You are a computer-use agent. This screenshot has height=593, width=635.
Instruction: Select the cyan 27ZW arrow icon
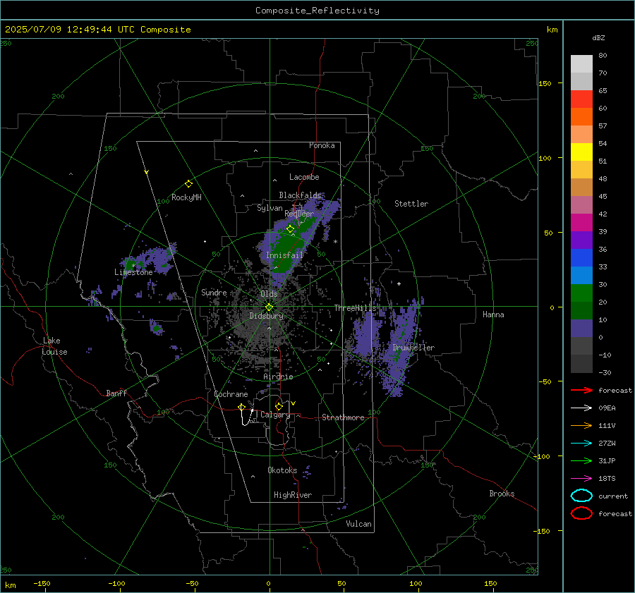coord(581,444)
